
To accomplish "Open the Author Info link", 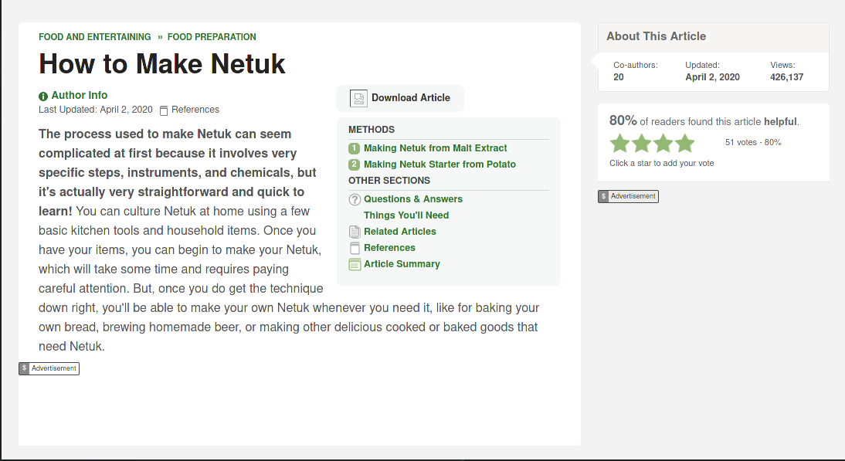I will click(x=80, y=95).
